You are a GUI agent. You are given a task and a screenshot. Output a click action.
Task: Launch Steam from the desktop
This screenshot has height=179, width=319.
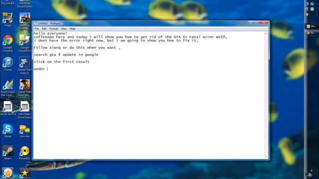[x=8, y=153]
